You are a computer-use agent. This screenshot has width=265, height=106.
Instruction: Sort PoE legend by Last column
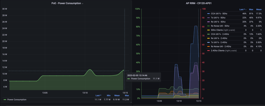tap(98, 95)
